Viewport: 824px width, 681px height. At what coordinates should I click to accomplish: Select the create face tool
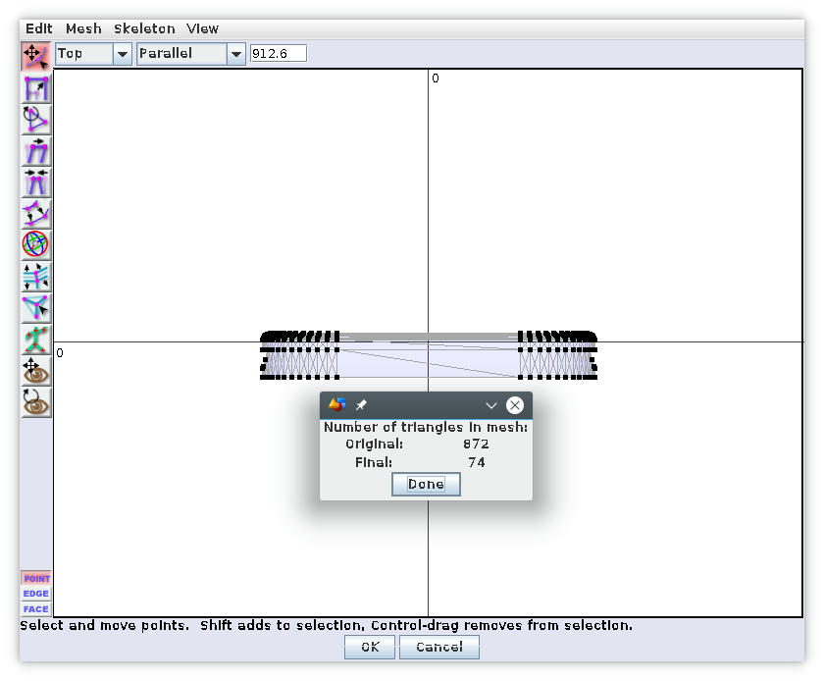click(x=35, y=307)
